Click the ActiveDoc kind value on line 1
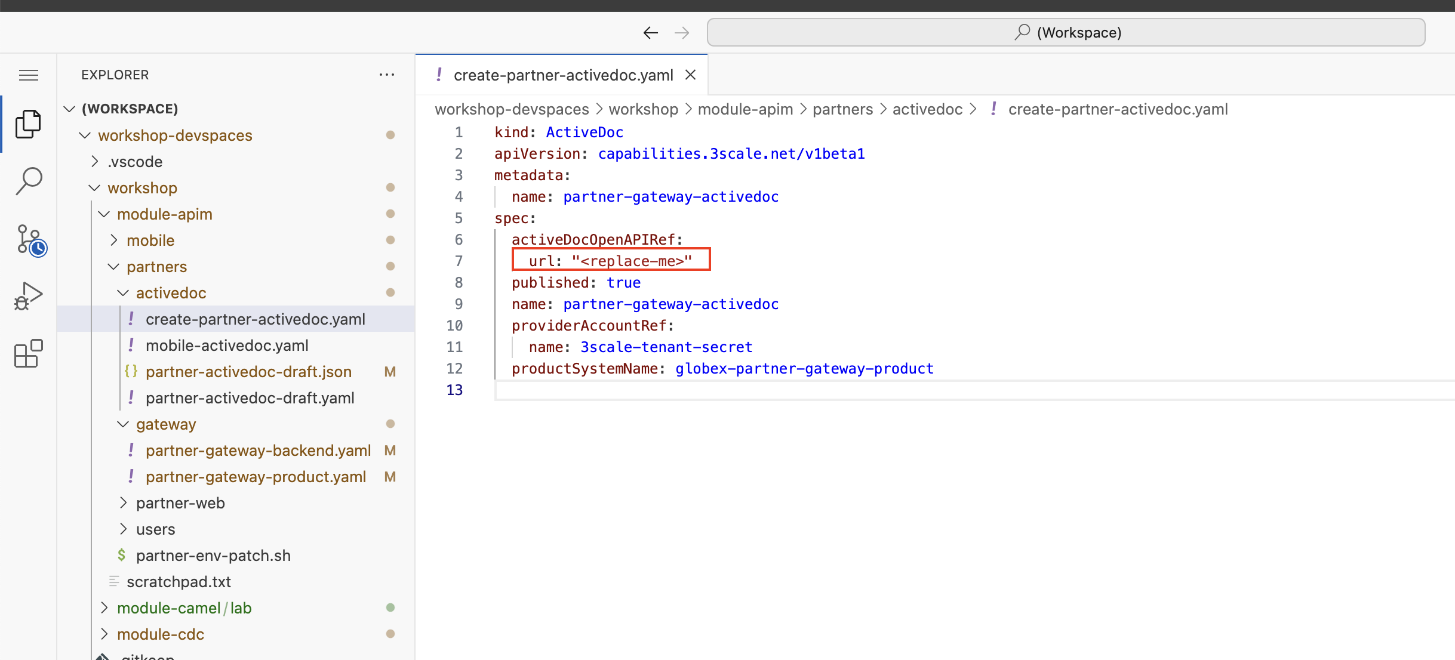Viewport: 1455px width, 660px height. tap(585, 132)
